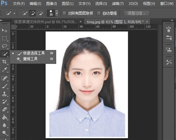Select the Eraser tool
This screenshot has height=140, width=176.
coord(4,109)
